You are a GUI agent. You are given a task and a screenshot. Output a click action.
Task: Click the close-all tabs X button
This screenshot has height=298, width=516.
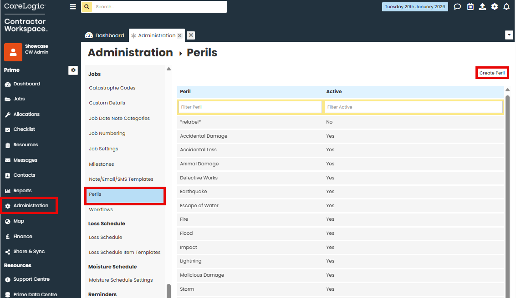(191, 35)
